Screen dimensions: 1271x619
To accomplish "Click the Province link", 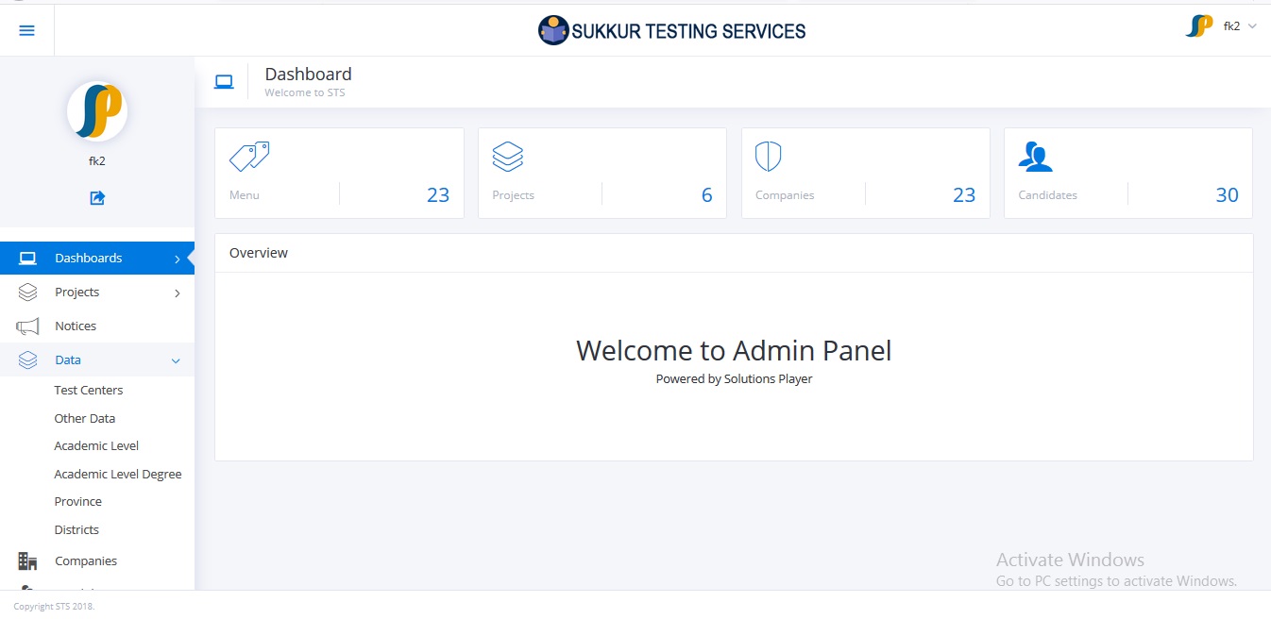I will [78, 502].
